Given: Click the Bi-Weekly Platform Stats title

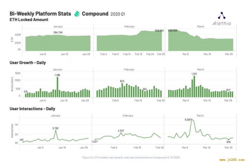Looking at the screenshot, I should (40, 14).
